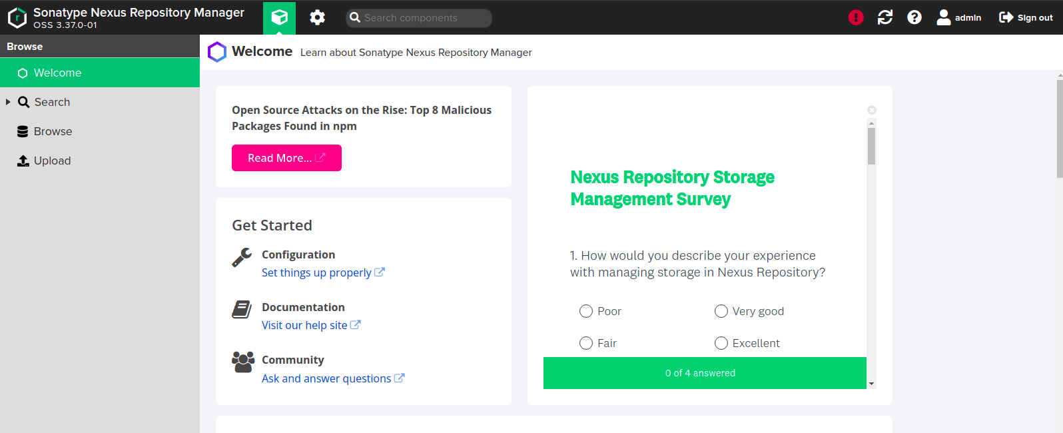Open Ask and answer questions link

[333, 378]
